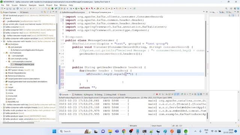Click the toolbar search magnifier icon
Viewport: 240px width, 135px height.
point(226,9)
